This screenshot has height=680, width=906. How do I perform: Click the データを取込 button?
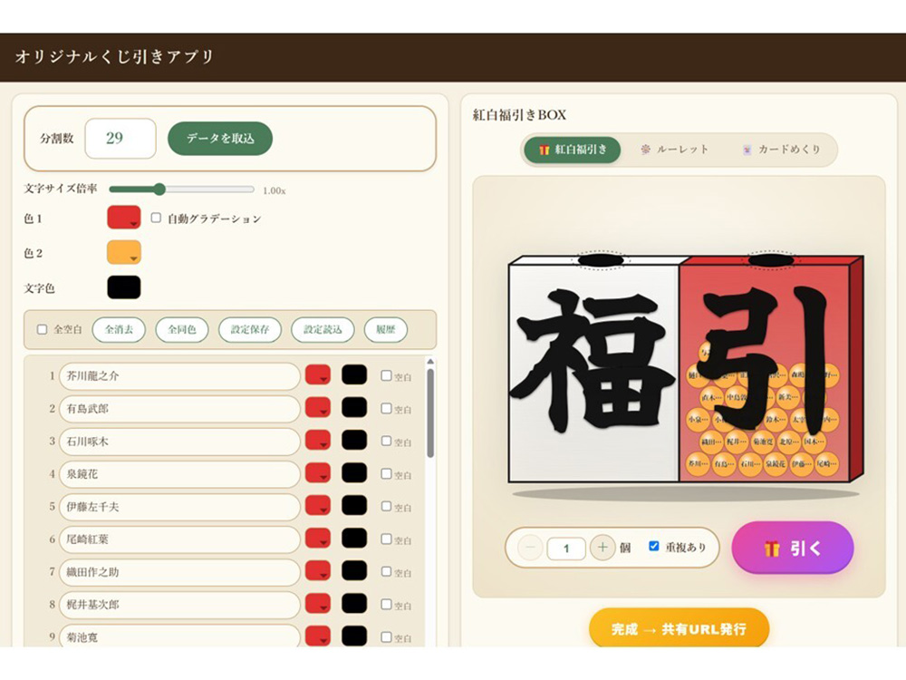coord(220,138)
